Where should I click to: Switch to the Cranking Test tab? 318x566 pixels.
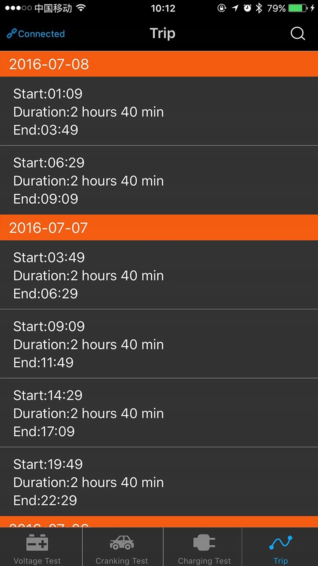pyautogui.click(x=122, y=560)
